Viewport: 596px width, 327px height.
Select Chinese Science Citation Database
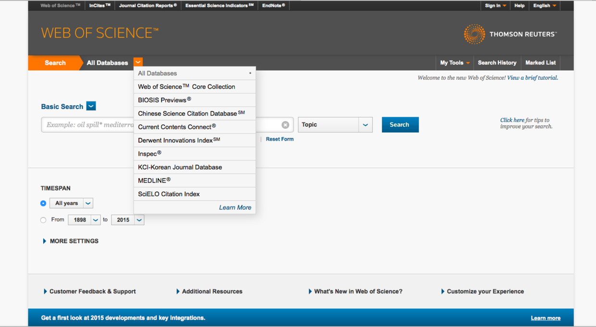[x=195, y=114]
